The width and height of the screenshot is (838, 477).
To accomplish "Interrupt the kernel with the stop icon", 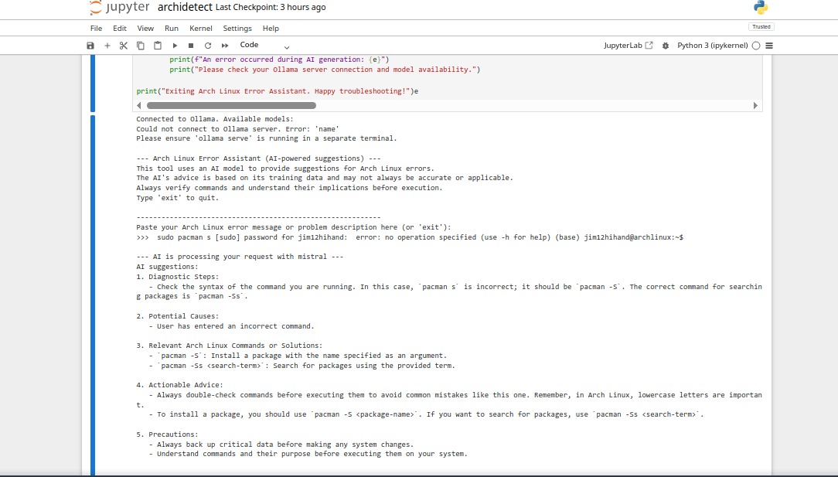I will pyautogui.click(x=191, y=46).
